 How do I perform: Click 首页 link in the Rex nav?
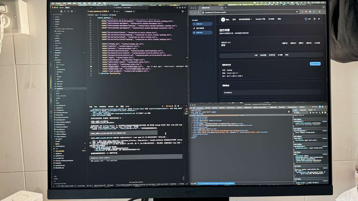(x=234, y=19)
